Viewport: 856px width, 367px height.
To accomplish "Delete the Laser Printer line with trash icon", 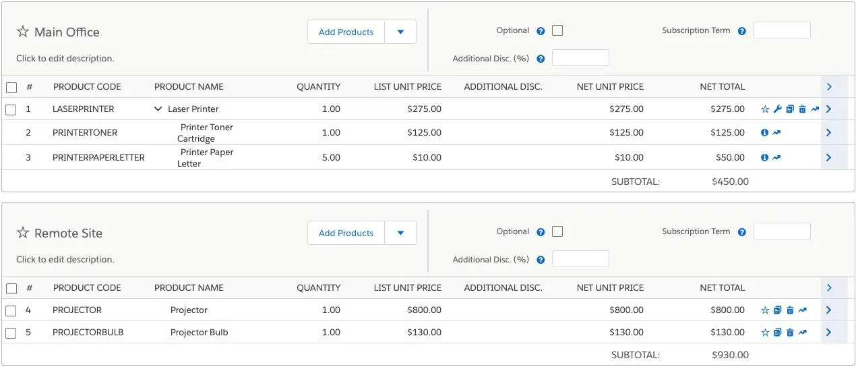I will pos(802,109).
